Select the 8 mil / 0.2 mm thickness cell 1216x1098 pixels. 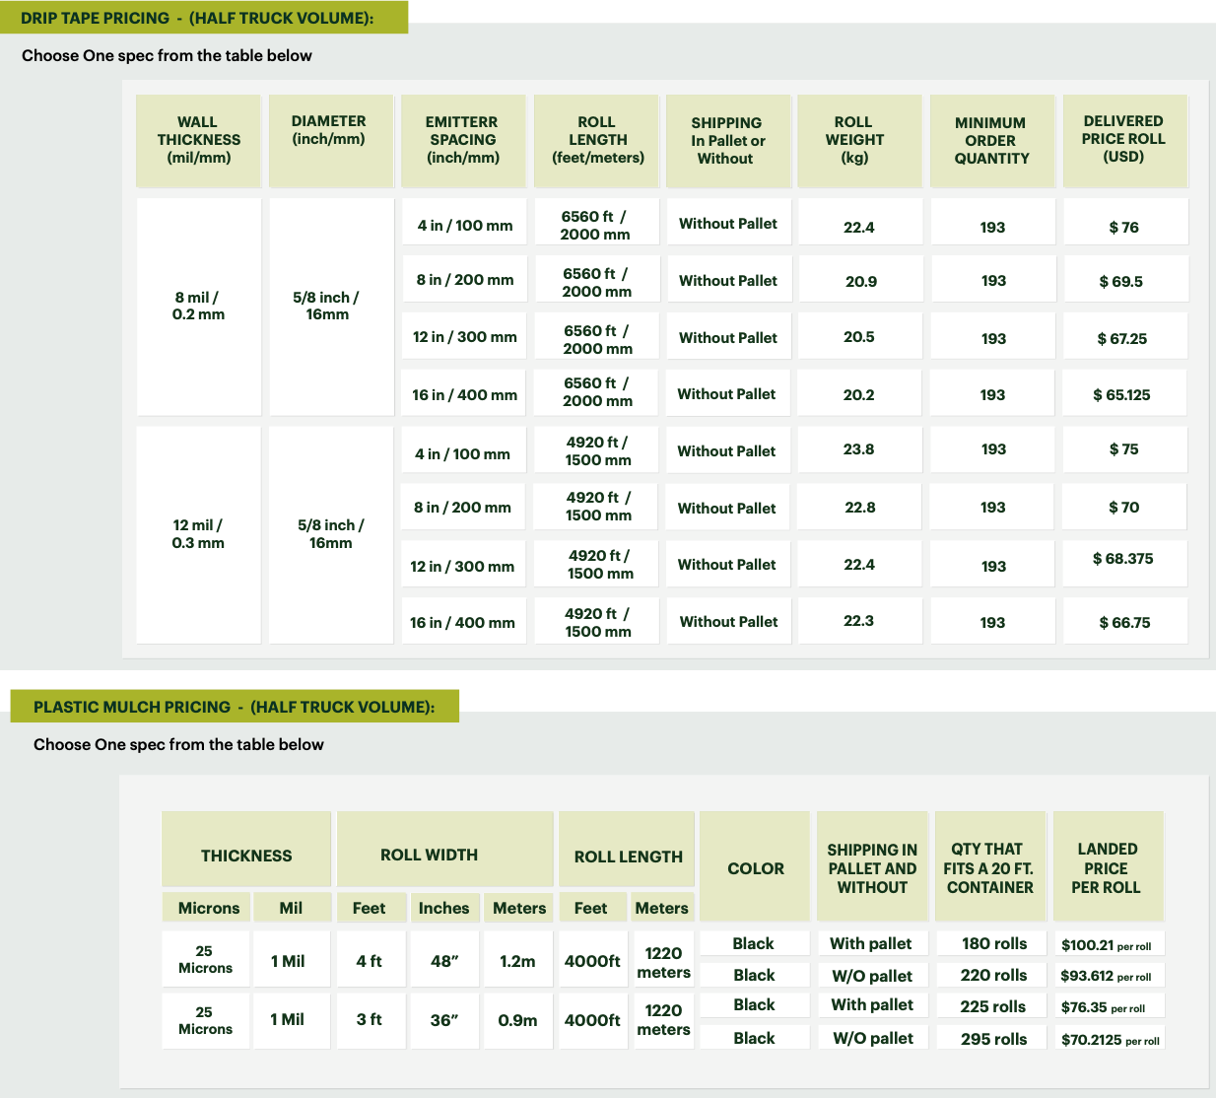198,306
